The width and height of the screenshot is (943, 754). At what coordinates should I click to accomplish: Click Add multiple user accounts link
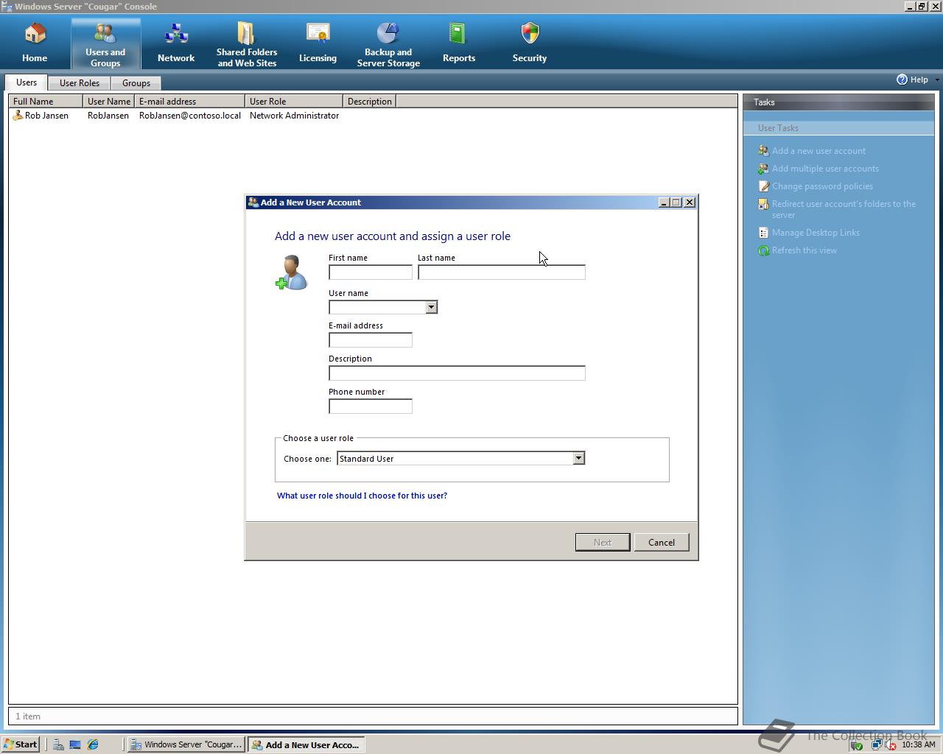(x=825, y=169)
